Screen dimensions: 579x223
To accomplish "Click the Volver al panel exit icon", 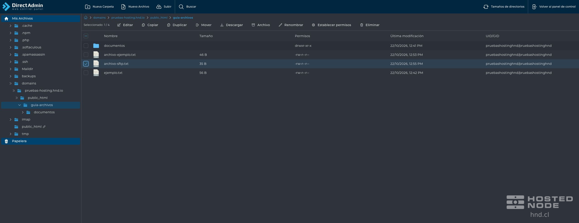I will 534,7.
